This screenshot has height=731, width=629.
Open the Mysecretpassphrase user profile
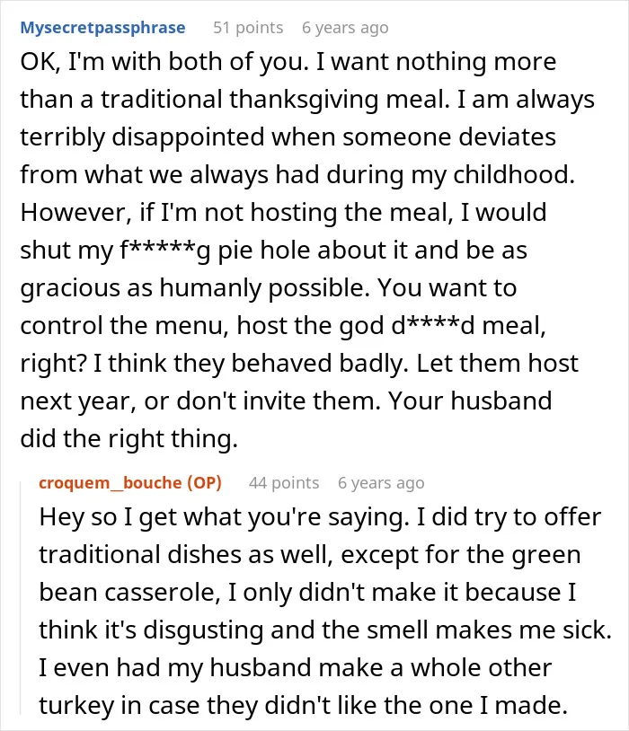coord(102,28)
